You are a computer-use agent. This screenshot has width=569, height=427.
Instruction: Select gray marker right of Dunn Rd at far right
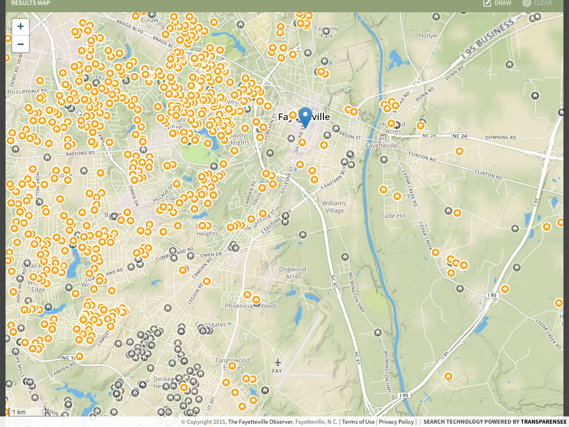point(535,96)
